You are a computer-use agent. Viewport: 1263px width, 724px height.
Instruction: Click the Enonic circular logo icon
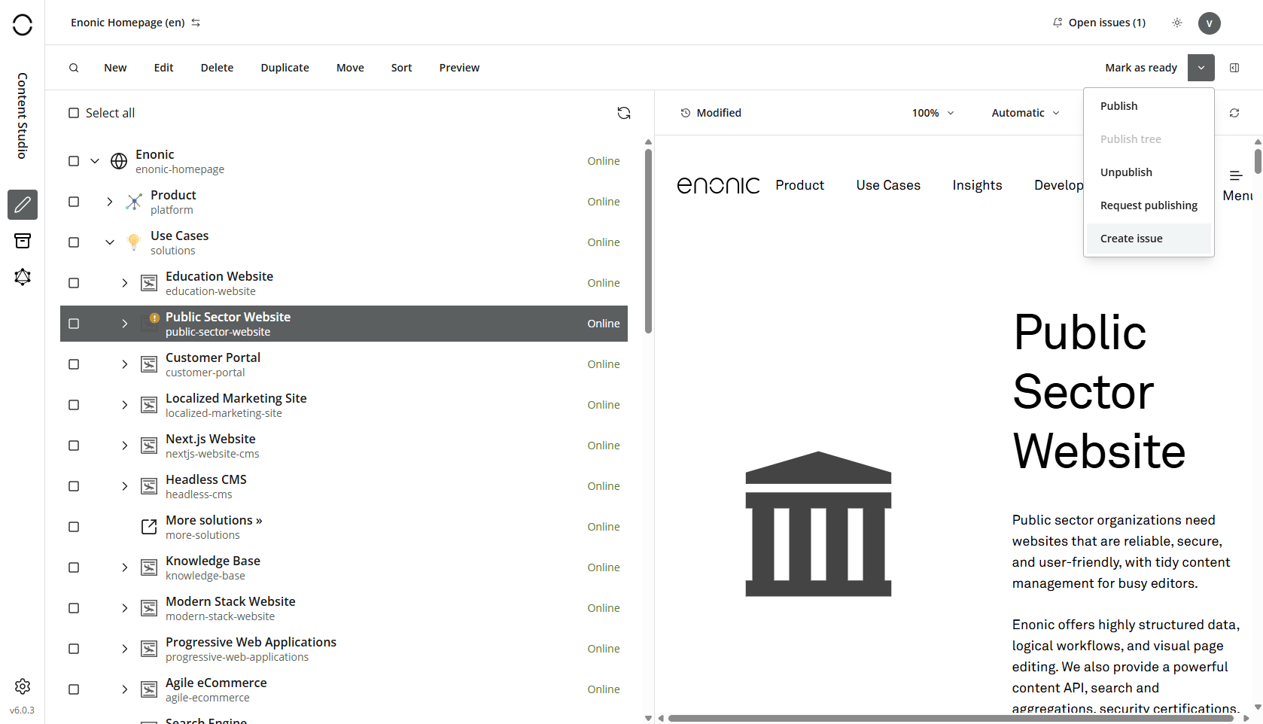23,25
